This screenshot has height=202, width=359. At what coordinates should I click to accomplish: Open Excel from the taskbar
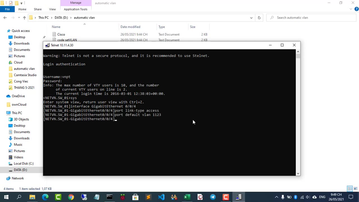point(187,197)
